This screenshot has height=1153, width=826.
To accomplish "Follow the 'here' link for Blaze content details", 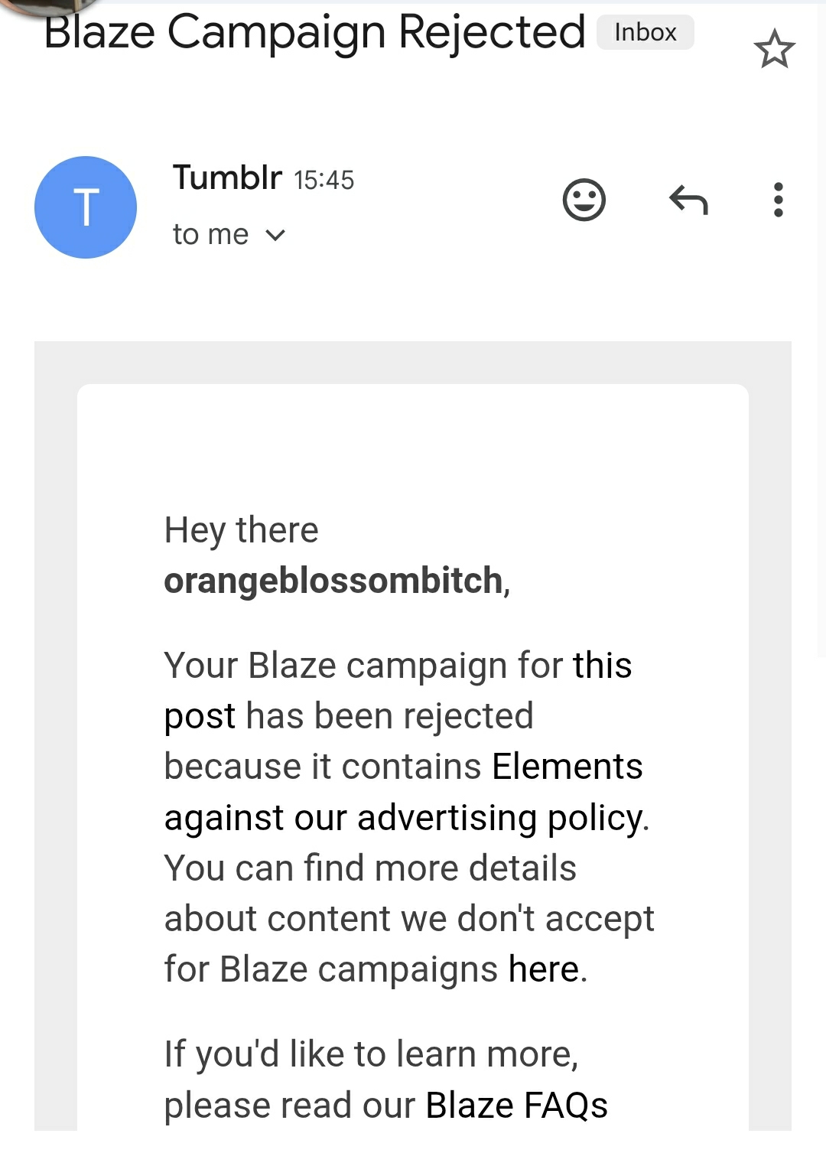I will tap(544, 969).
